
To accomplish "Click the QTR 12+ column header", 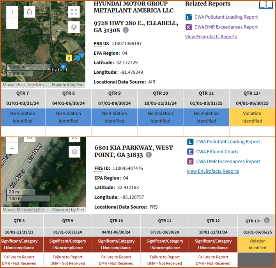I will [252, 93].
